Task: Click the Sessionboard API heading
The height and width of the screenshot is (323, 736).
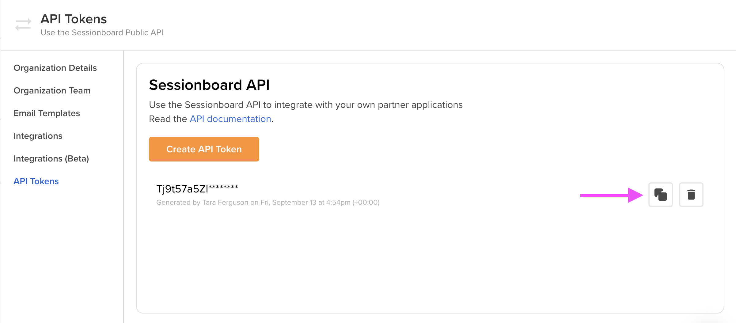Action: (209, 85)
